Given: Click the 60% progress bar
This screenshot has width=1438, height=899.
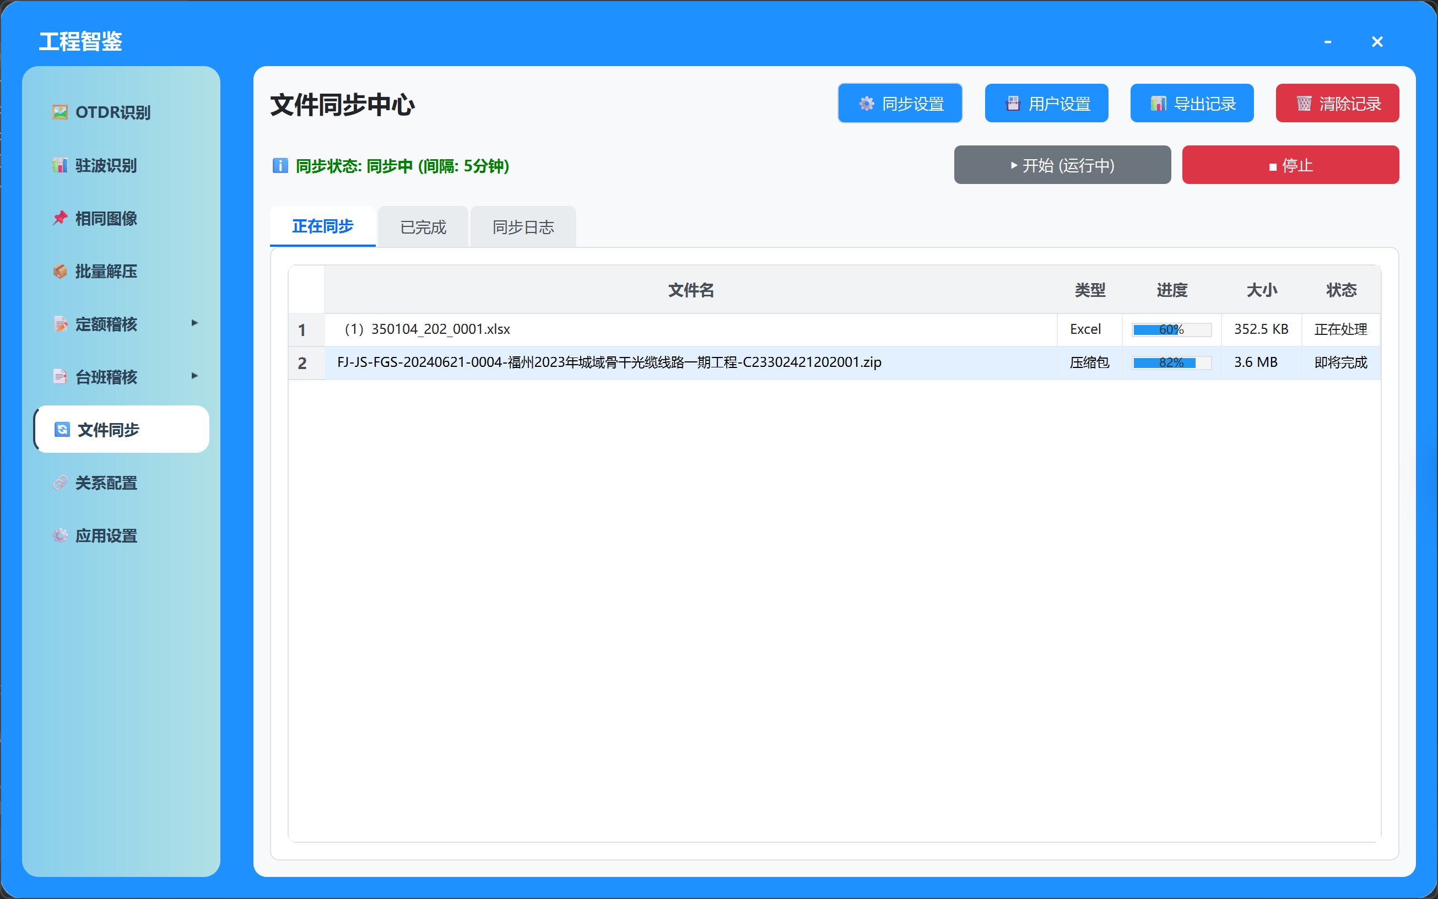Looking at the screenshot, I should click(x=1171, y=329).
